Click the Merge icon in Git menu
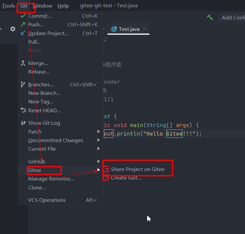Viewport: 245px width, 234px height. pos(23,63)
